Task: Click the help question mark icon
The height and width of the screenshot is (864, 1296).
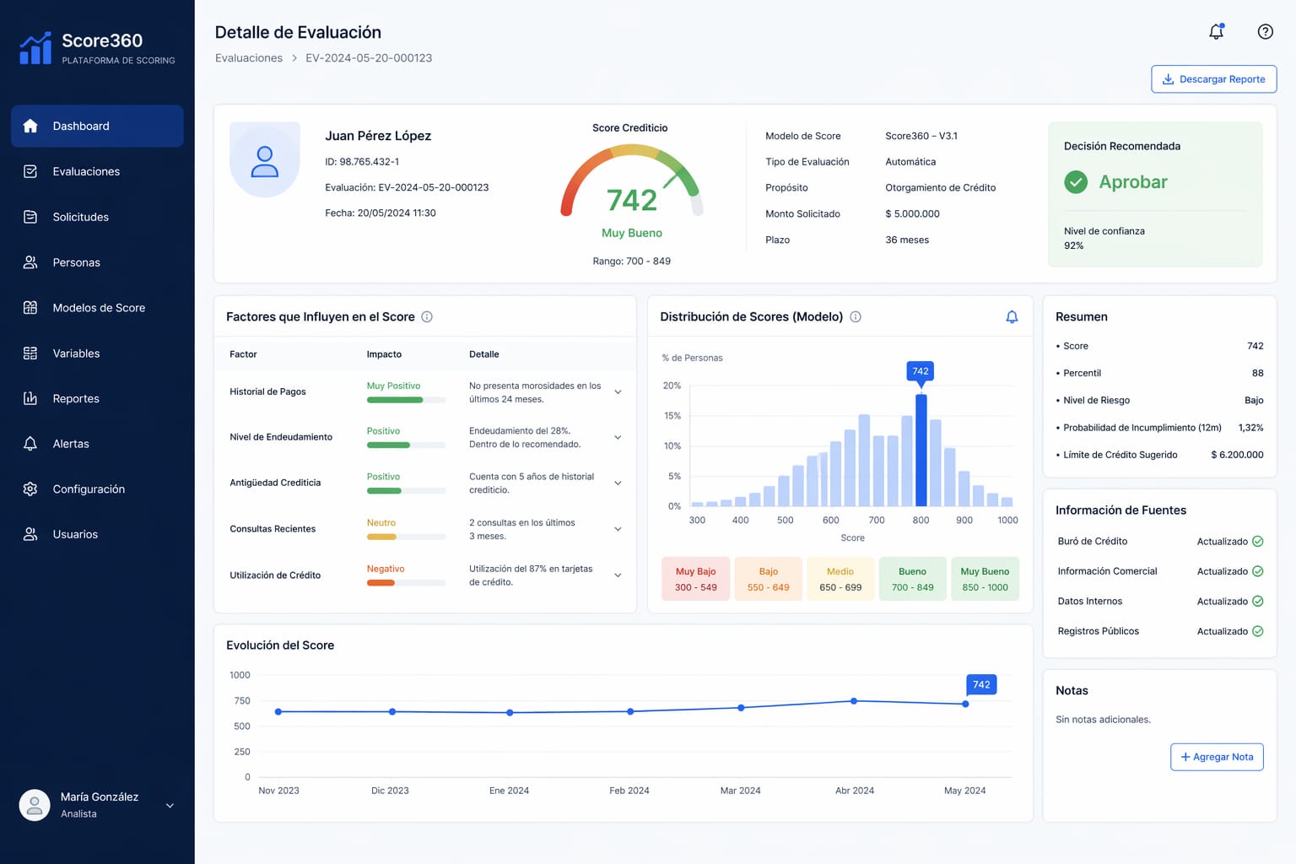Action: point(1265,31)
